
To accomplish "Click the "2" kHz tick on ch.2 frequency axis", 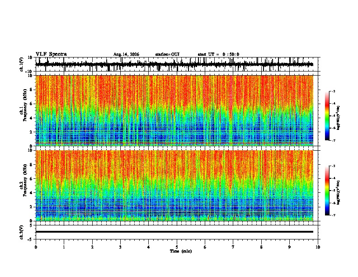I will pos(32,207).
